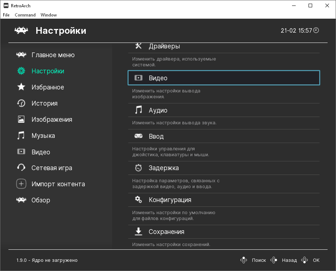Click the Задержка stopwatch icon

click(139, 168)
